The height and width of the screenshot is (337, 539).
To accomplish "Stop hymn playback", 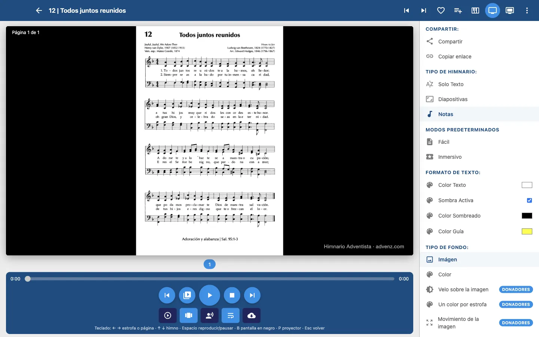I will 232,295.
